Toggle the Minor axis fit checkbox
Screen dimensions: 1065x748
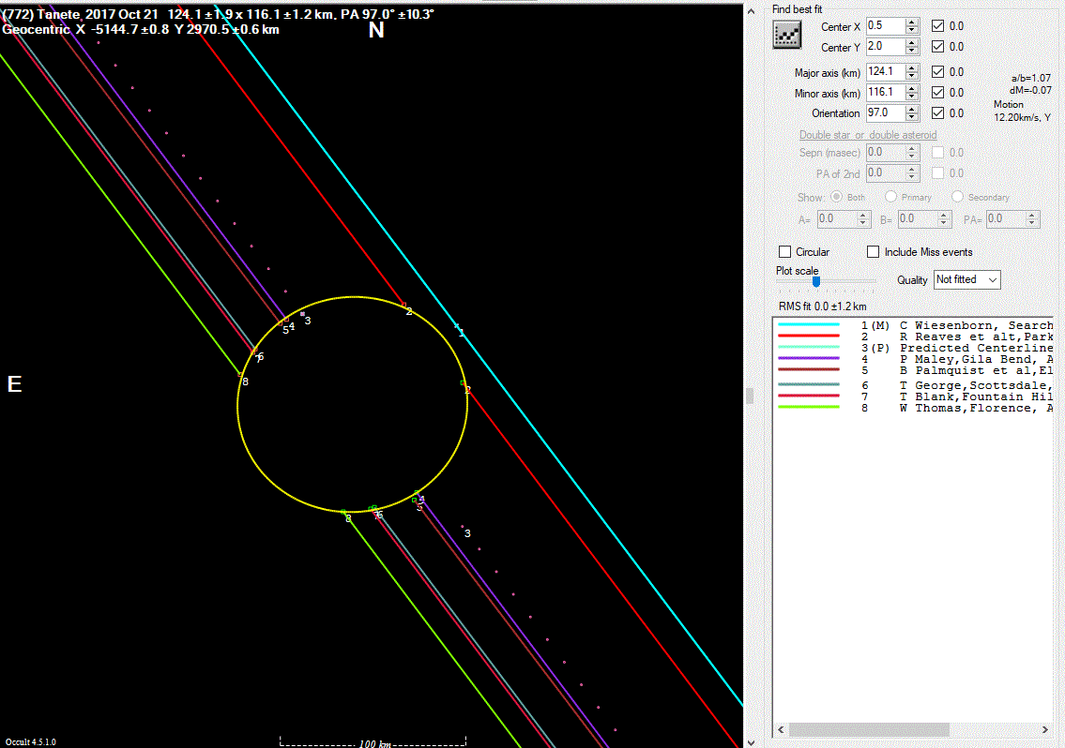pyautogui.click(x=938, y=92)
